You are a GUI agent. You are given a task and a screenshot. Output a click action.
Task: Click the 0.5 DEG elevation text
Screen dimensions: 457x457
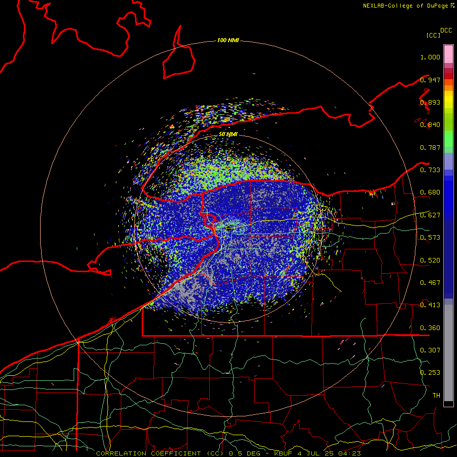(244, 453)
